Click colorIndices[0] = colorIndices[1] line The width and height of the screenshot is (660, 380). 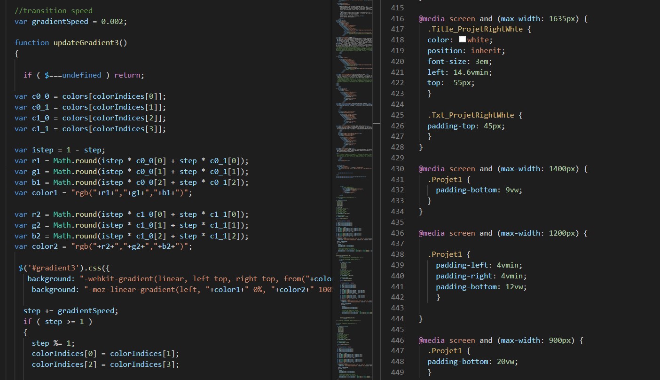[106, 354]
